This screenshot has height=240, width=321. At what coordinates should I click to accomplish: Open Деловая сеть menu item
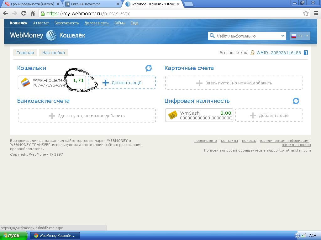(x=97, y=23)
